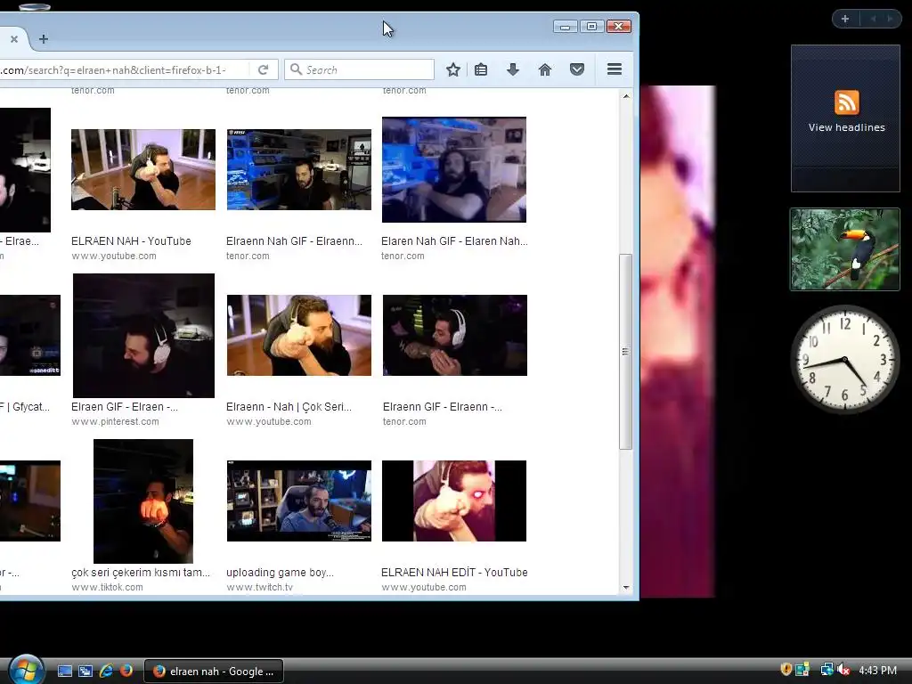The height and width of the screenshot is (684, 912).
Task: Click www.twitch.tv source text
Action: [260, 588]
